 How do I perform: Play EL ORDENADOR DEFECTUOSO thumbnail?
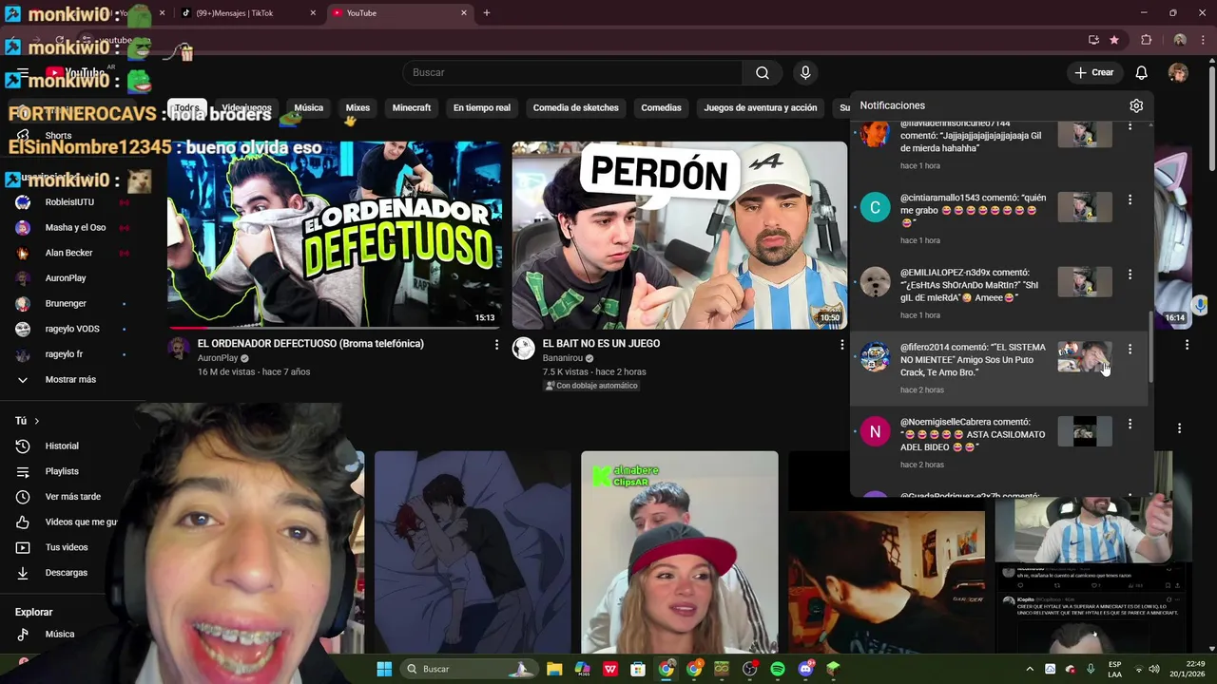[335, 236]
